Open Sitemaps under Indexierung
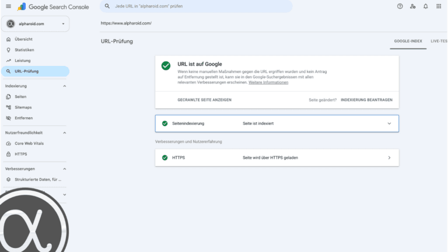The width and height of the screenshot is (448, 252). 35,107
